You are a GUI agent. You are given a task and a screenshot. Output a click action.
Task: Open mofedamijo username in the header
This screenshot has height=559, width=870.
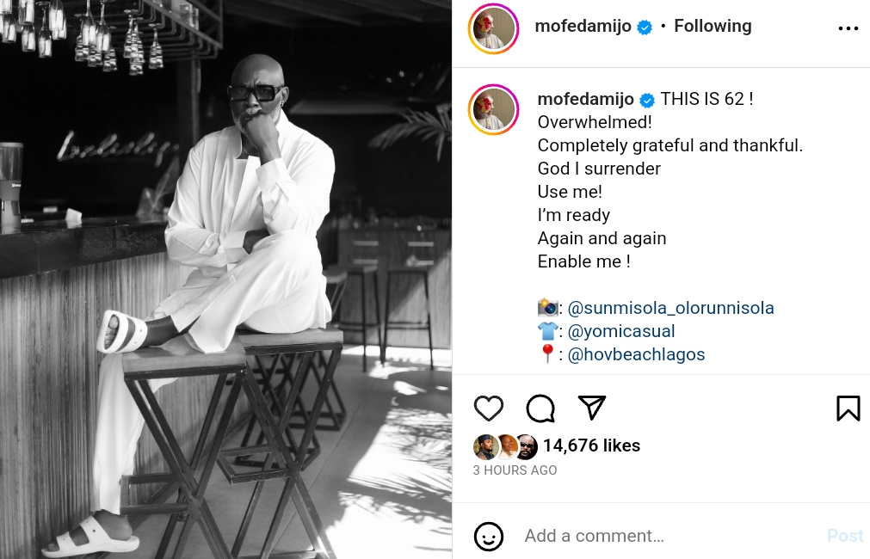(x=583, y=26)
